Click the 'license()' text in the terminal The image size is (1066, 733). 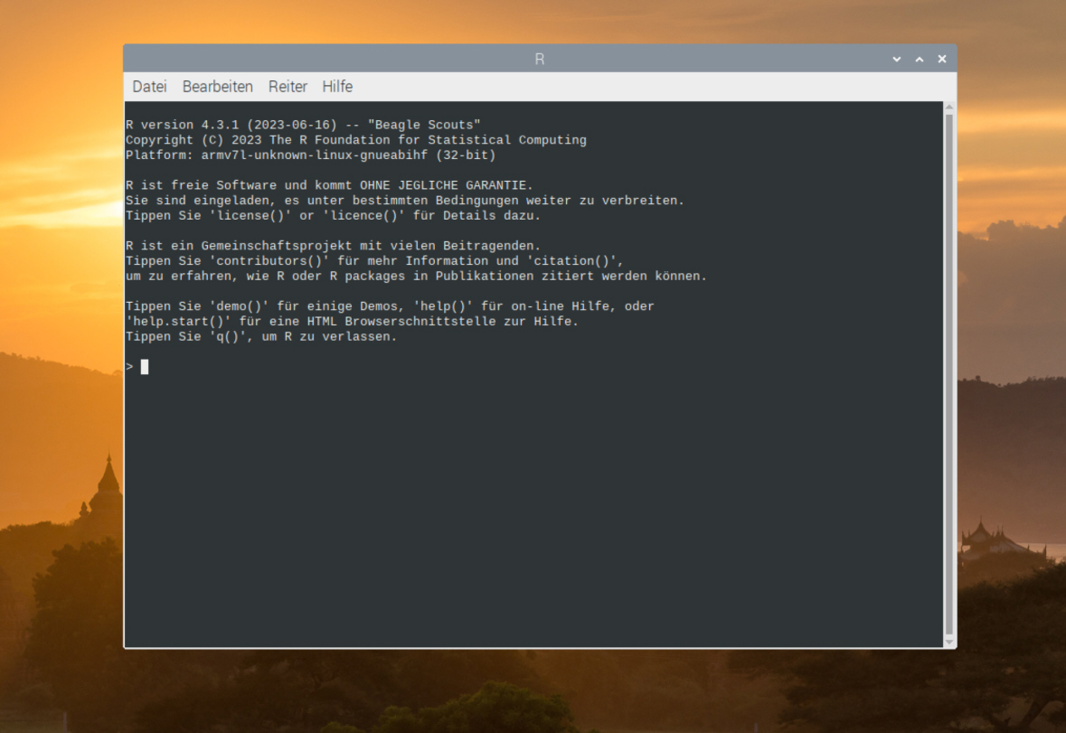(x=243, y=216)
